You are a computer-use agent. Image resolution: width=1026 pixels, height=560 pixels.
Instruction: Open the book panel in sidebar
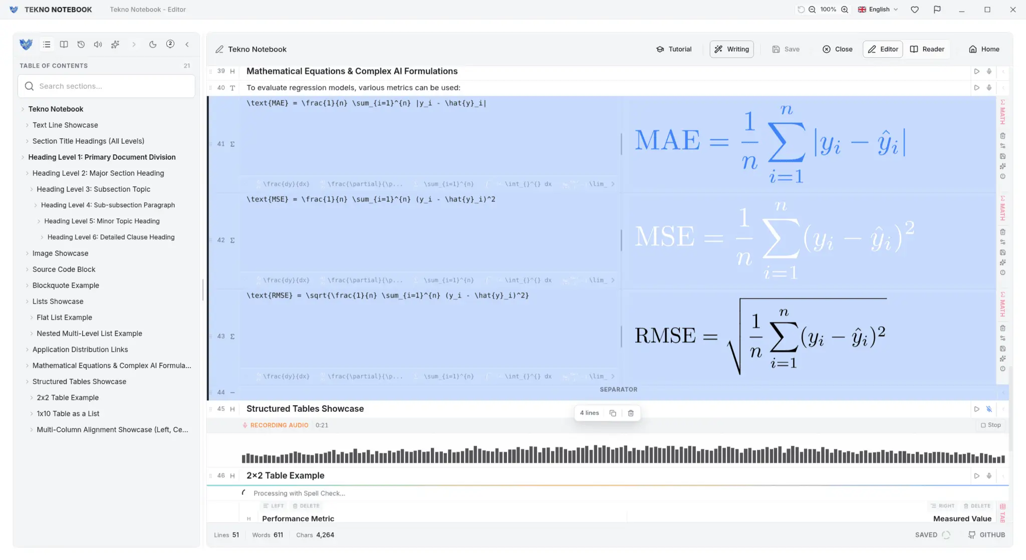pos(64,45)
